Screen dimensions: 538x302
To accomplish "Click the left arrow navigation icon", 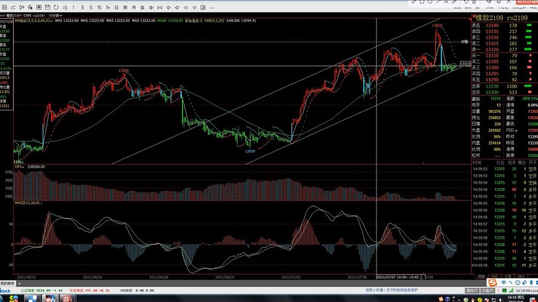I will (168, 8).
